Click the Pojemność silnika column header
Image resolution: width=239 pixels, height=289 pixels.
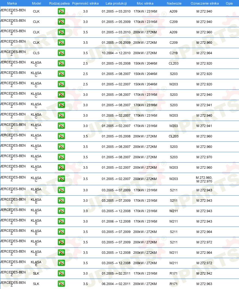point(85,3)
